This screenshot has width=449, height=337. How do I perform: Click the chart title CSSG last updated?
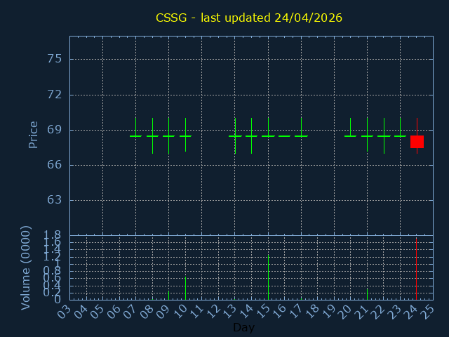click(249, 18)
